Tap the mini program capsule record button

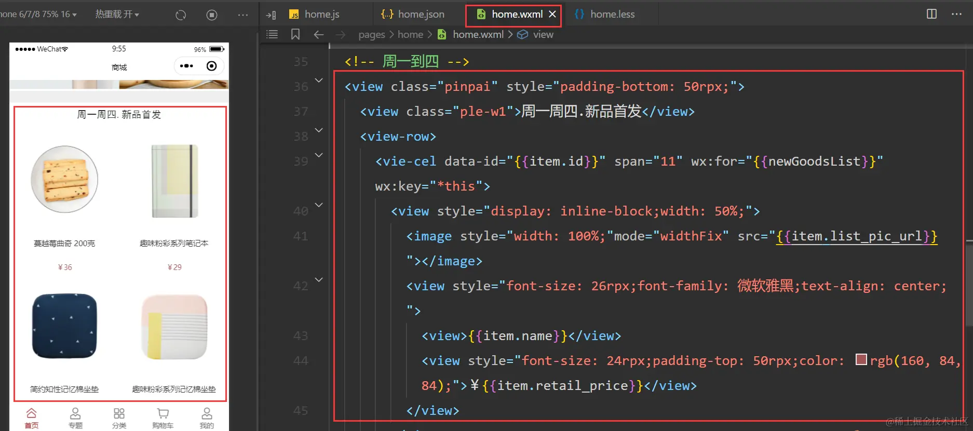coord(211,66)
